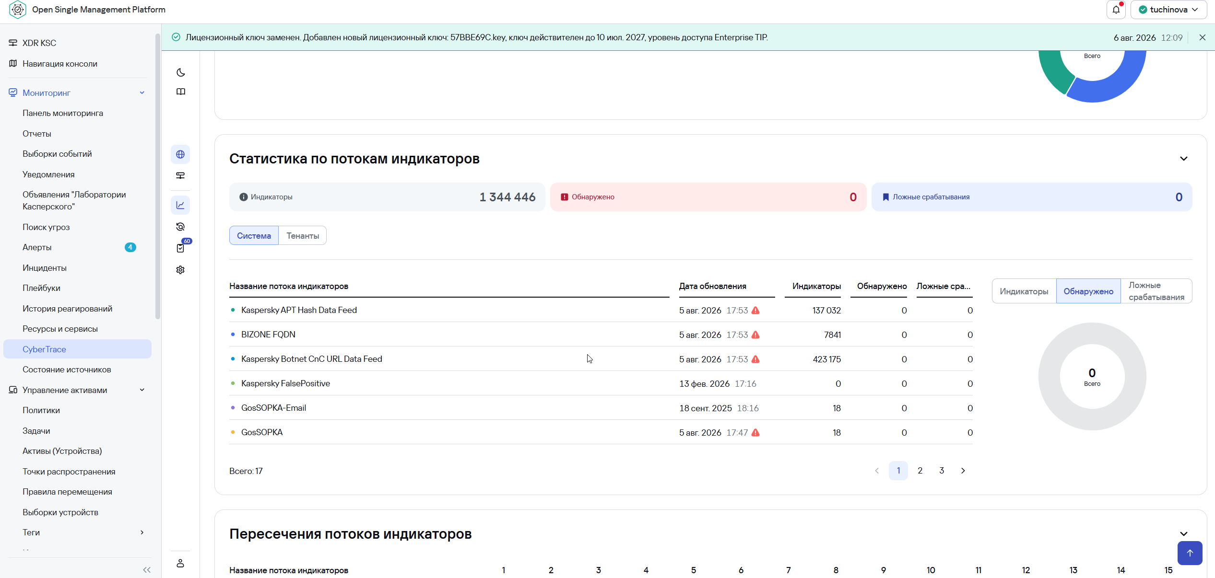Screen dimensions: 1215x578
Task: Open the user profile icon at sidebar bottom
Action: pos(180,563)
